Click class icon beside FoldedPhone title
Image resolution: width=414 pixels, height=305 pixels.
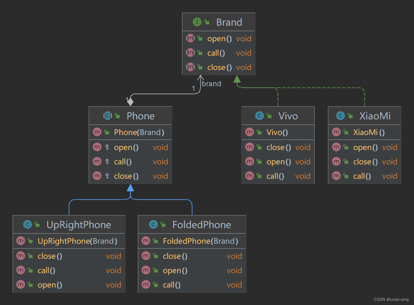(x=153, y=224)
